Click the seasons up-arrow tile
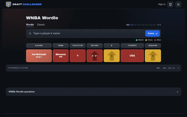The height and width of the screenshot is (117, 187). (x=153, y=56)
